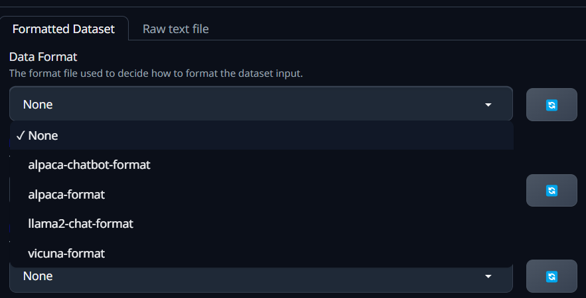The height and width of the screenshot is (298, 586).
Task: Click the empty tab bar area after Raw text file
Action: pyautogui.click(x=398, y=29)
